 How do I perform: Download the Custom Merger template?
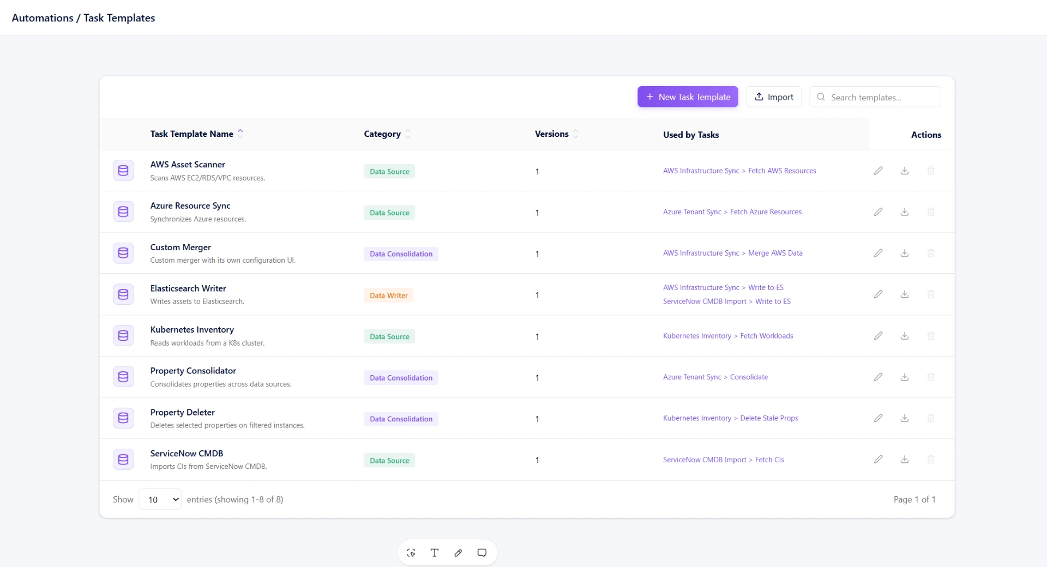[904, 253]
